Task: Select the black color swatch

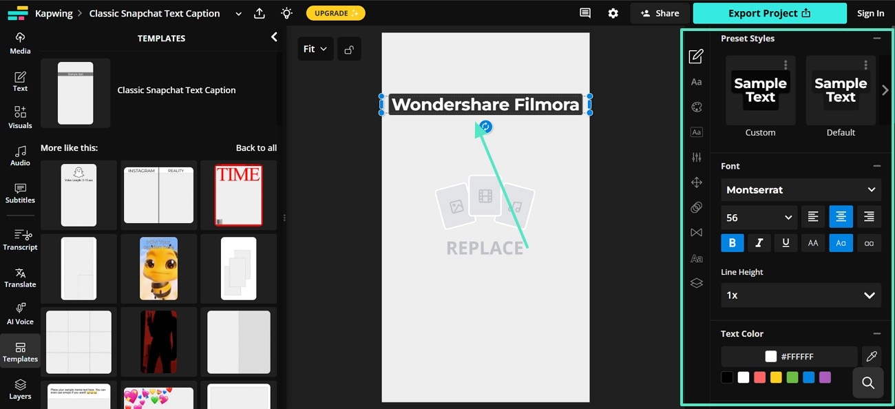Action: [x=727, y=377]
